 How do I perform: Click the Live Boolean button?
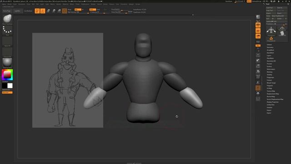point(28,11)
